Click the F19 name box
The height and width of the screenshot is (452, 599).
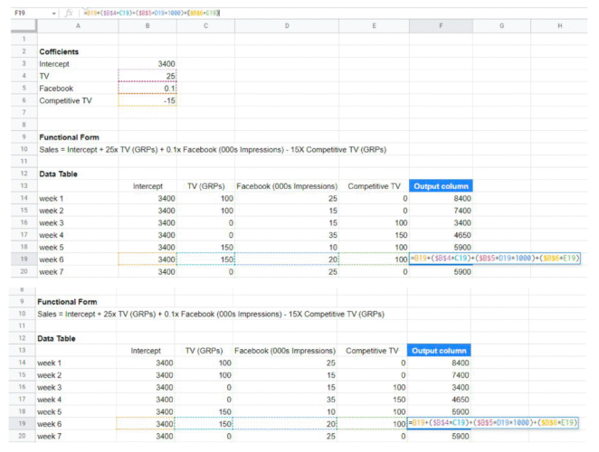coord(20,13)
